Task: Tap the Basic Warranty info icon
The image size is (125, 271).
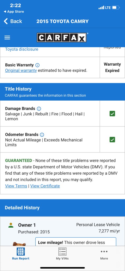Action: click(38, 65)
